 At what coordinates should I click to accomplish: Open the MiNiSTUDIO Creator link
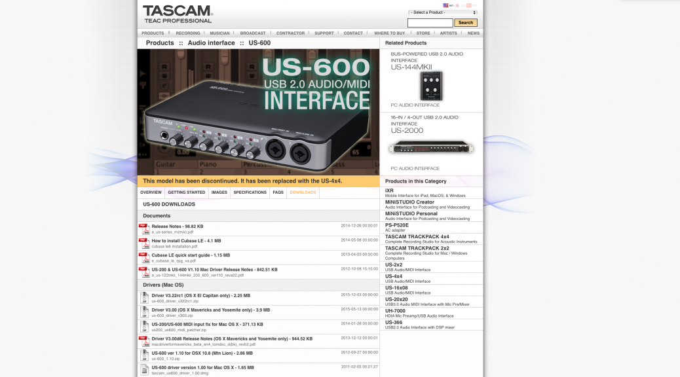[409, 202]
